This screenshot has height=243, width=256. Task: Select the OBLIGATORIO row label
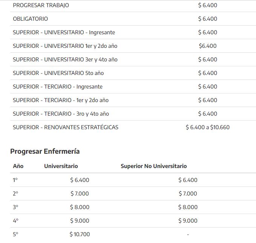(x=31, y=19)
